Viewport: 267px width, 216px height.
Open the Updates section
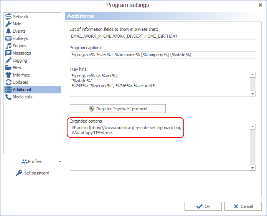click(x=20, y=82)
